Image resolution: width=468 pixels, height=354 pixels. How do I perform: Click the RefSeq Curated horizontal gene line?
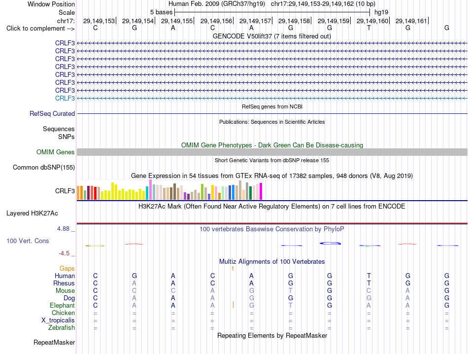[272, 114]
